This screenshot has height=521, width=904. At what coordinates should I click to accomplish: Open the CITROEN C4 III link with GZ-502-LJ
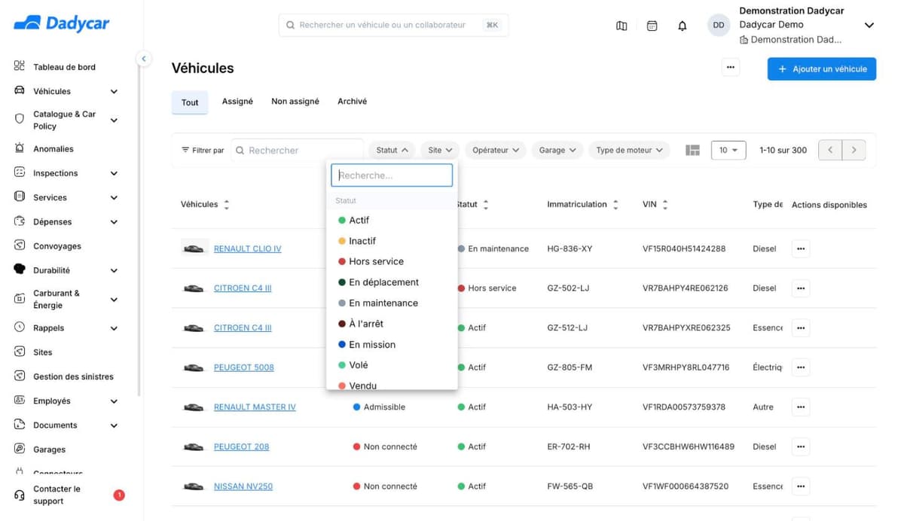243,288
